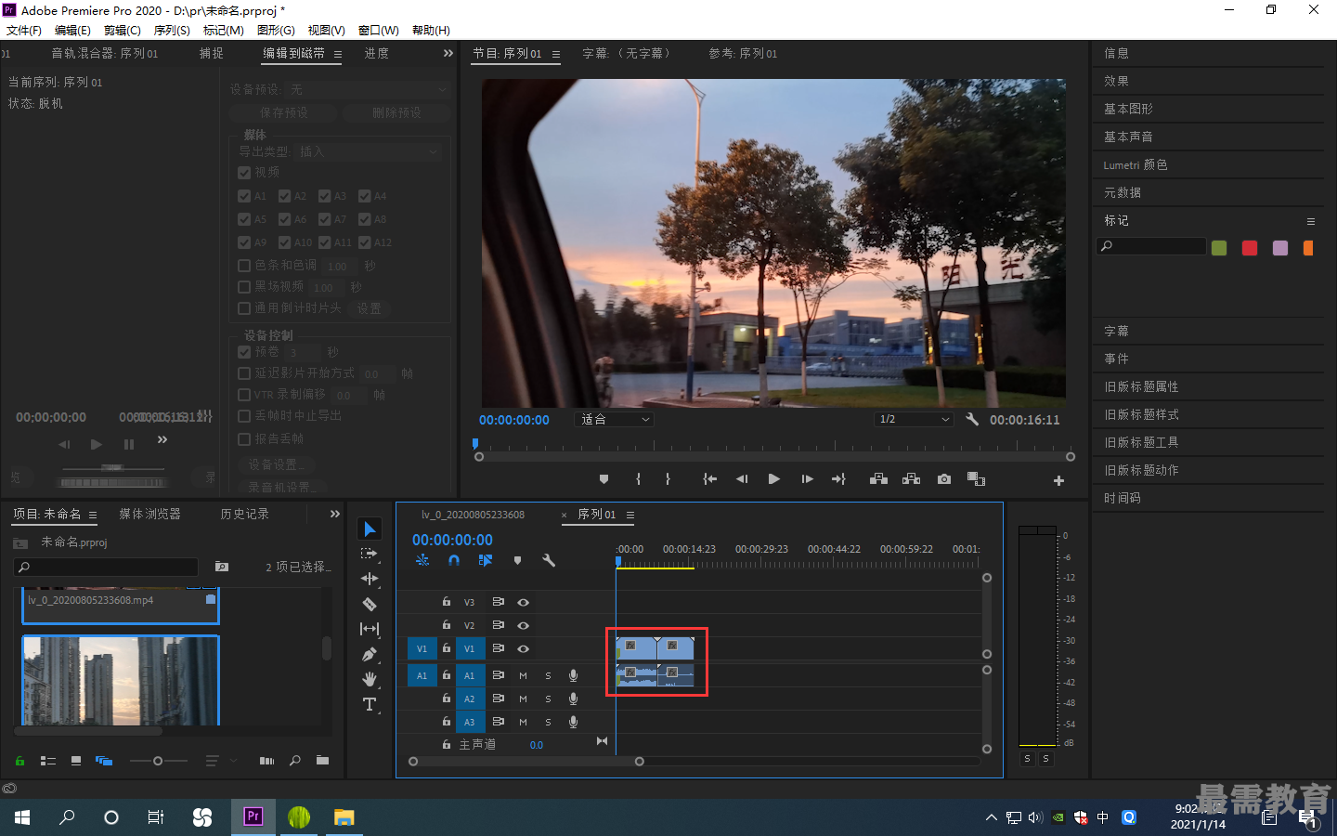Select the city skyline clip thumbnail
Viewport: 1337px width, 836px height.
(121, 681)
